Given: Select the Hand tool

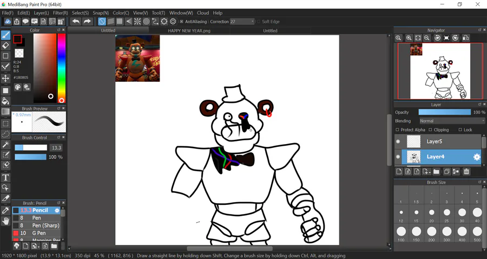Looking at the screenshot, I should pyautogui.click(x=5, y=221).
